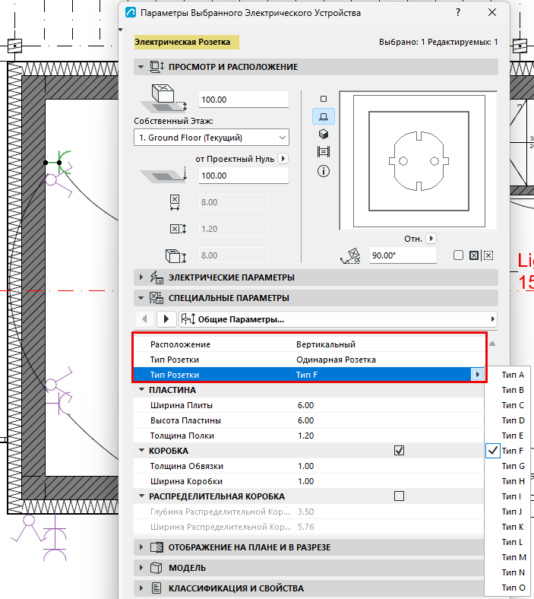Click the Ширина Плиты value 6.00
The height and width of the screenshot is (599, 534).
[x=306, y=405]
